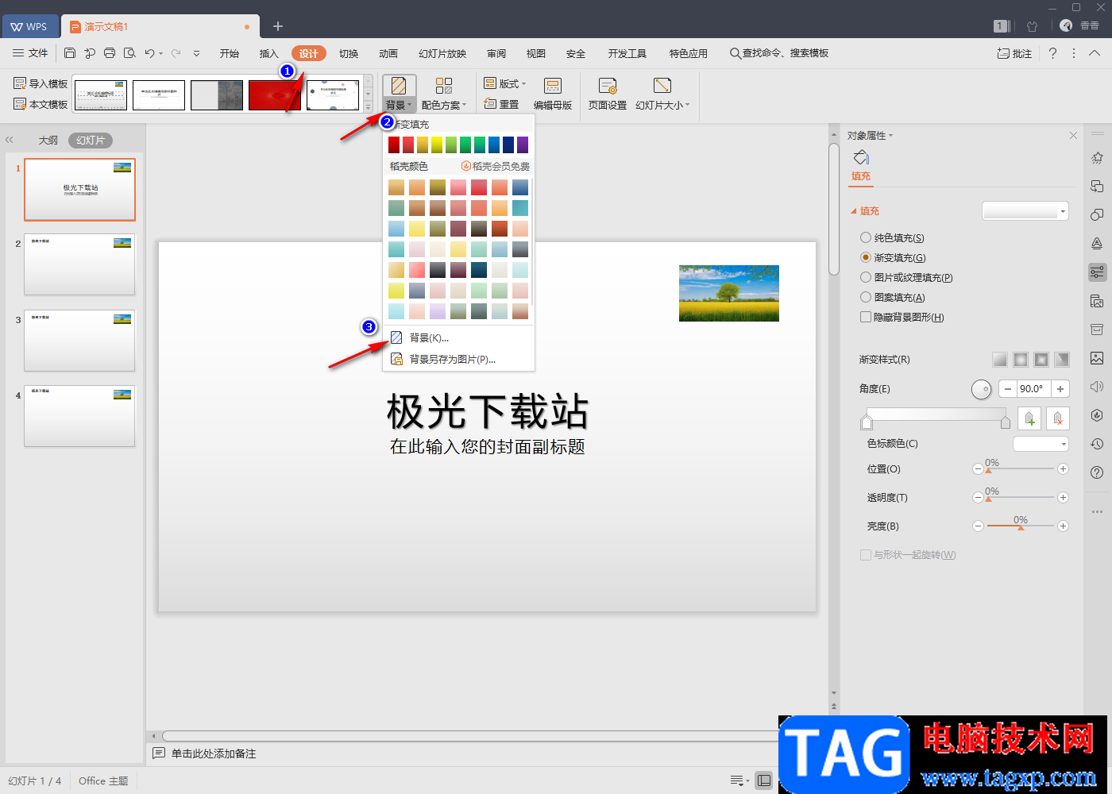1112x794 pixels.
Task: Switch to normal view icon in status bar
Action: tap(764, 781)
